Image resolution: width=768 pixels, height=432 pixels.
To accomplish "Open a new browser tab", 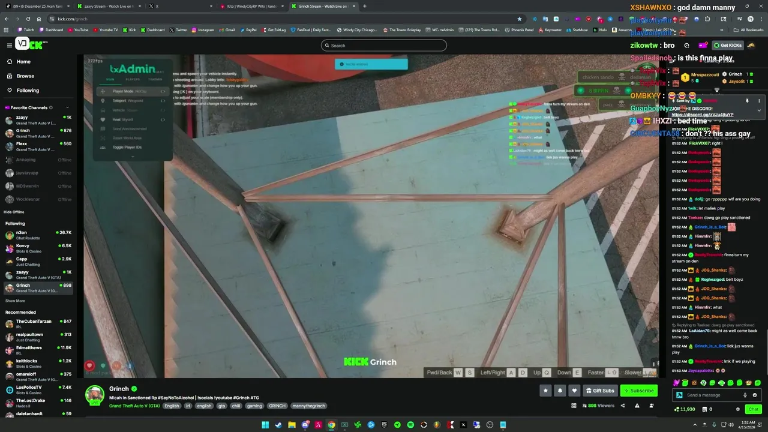I will (365, 6).
